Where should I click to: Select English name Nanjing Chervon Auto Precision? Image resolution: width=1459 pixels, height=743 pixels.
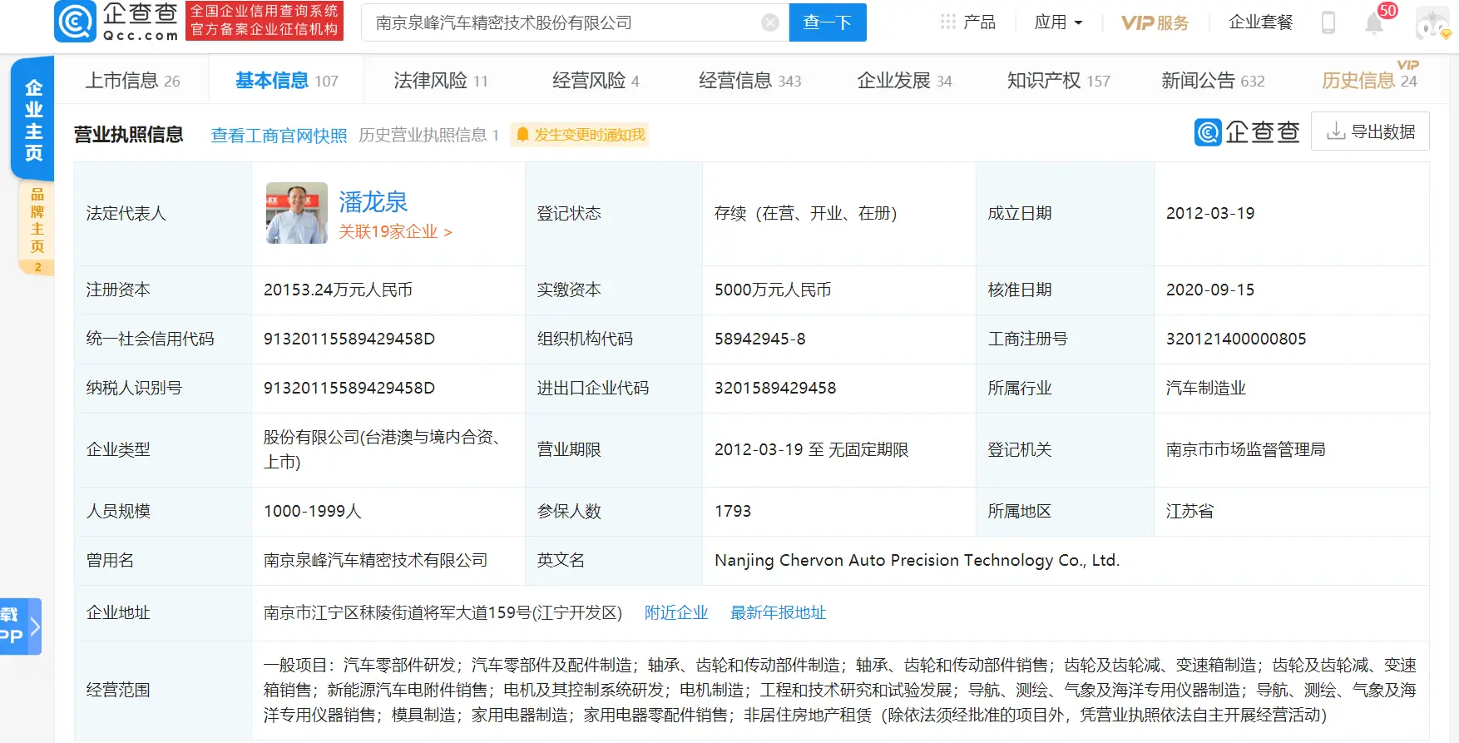(x=917, y=560)
